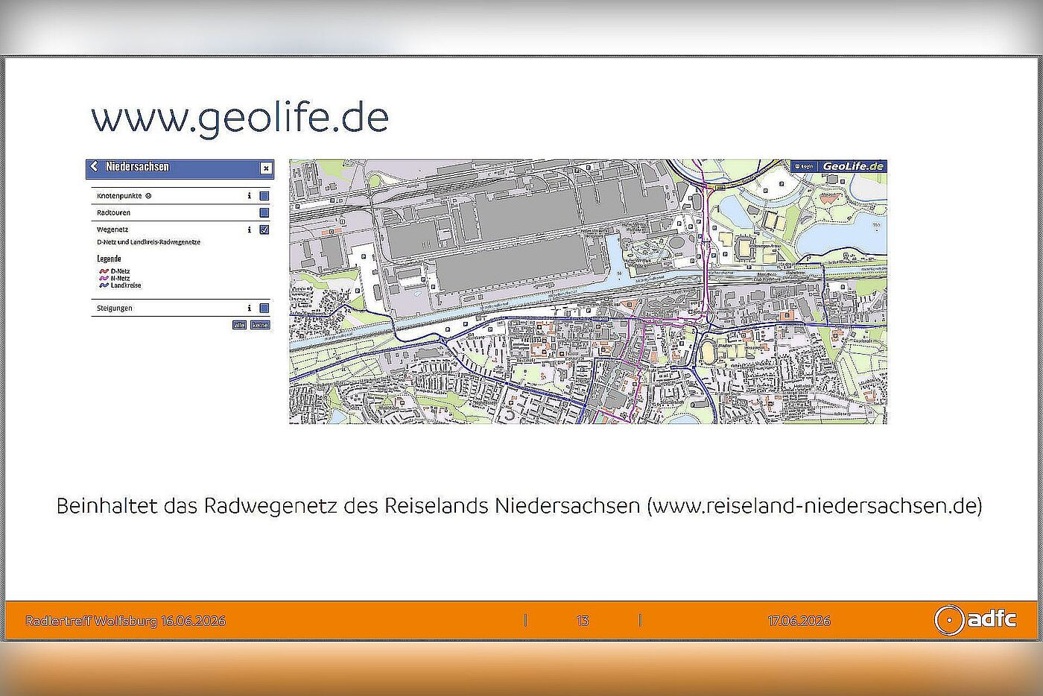Image resolution: width=1043 pixels, height=696 pixels.
Task: Enable the Knotenpunkte layer checkbox
Action: tap(264, 196)
